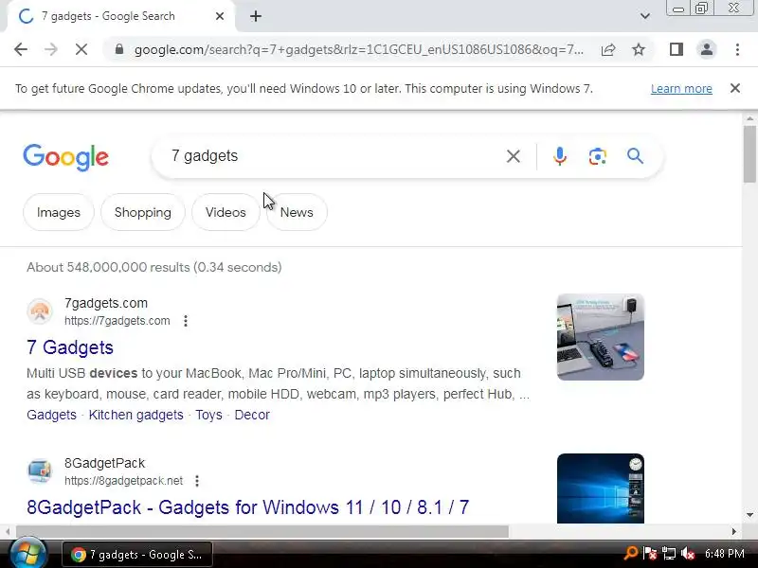758x568 pixels.
Task: Open options menu beside 7gadgets.com URL
Action: (x=186, y=321)
